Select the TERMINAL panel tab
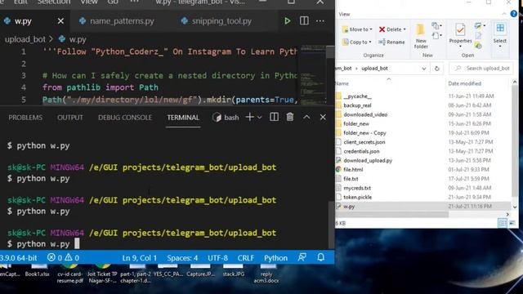523x294 pixels. pos(183,118)
